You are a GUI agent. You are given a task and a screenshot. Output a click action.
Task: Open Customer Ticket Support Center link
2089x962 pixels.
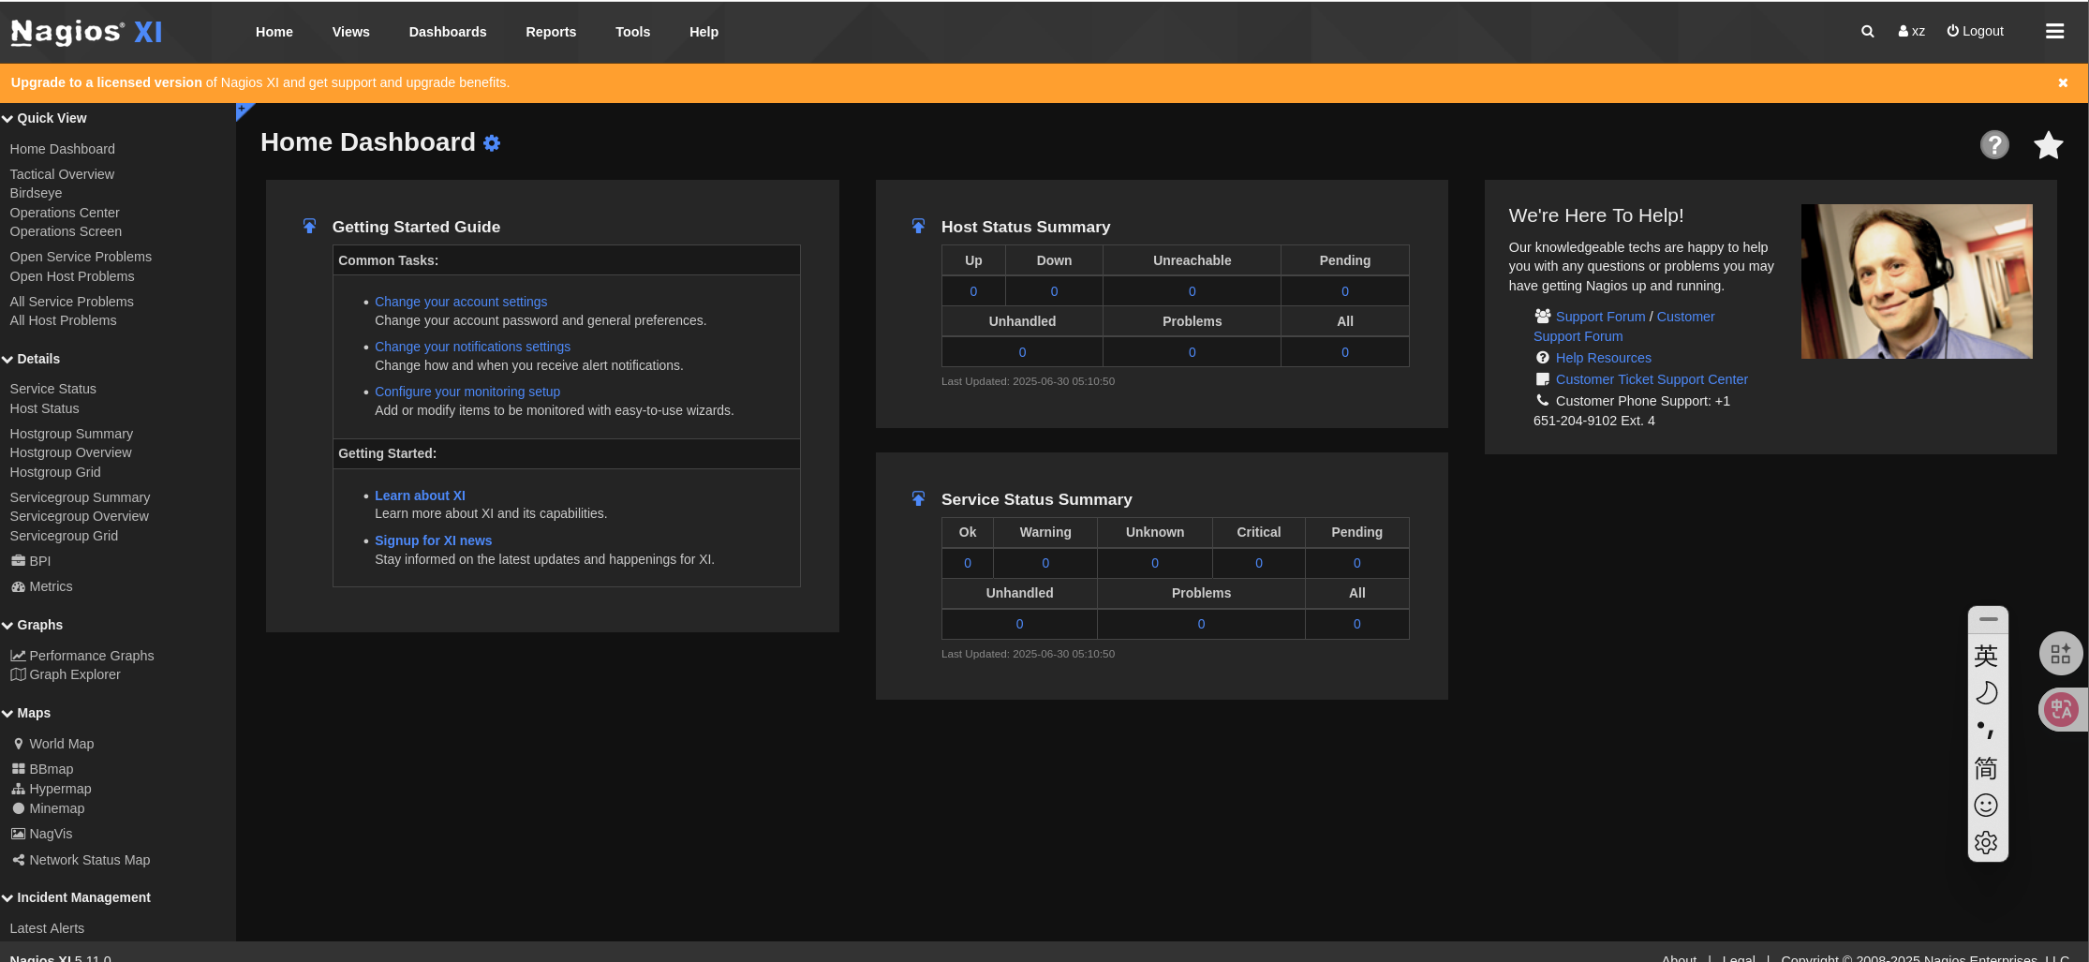pyautogui.click(x=1652, y=379)
